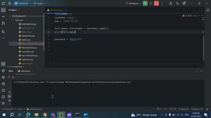Open Search Everywhere magnifier
This screenshot has height=118, width=211.
[x=177, y=3]
